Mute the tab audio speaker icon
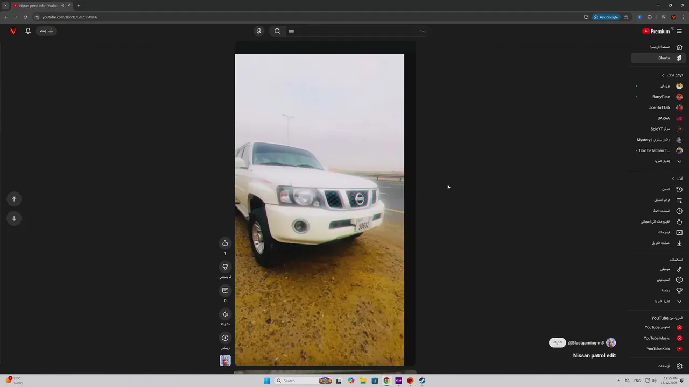Image resolution: width=689 pixels, height=387 pixels. (x=62, y=5)
